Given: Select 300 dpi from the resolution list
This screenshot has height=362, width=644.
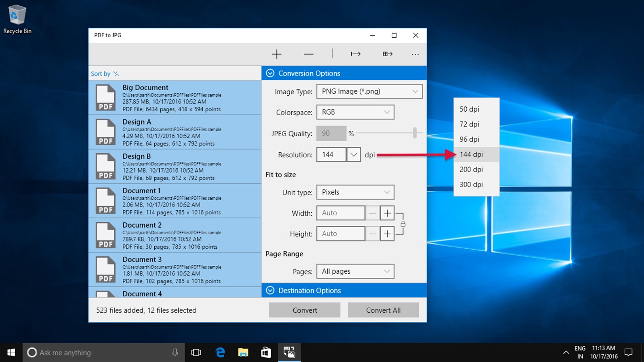Looking at the screenshot, I should point(471,184).
